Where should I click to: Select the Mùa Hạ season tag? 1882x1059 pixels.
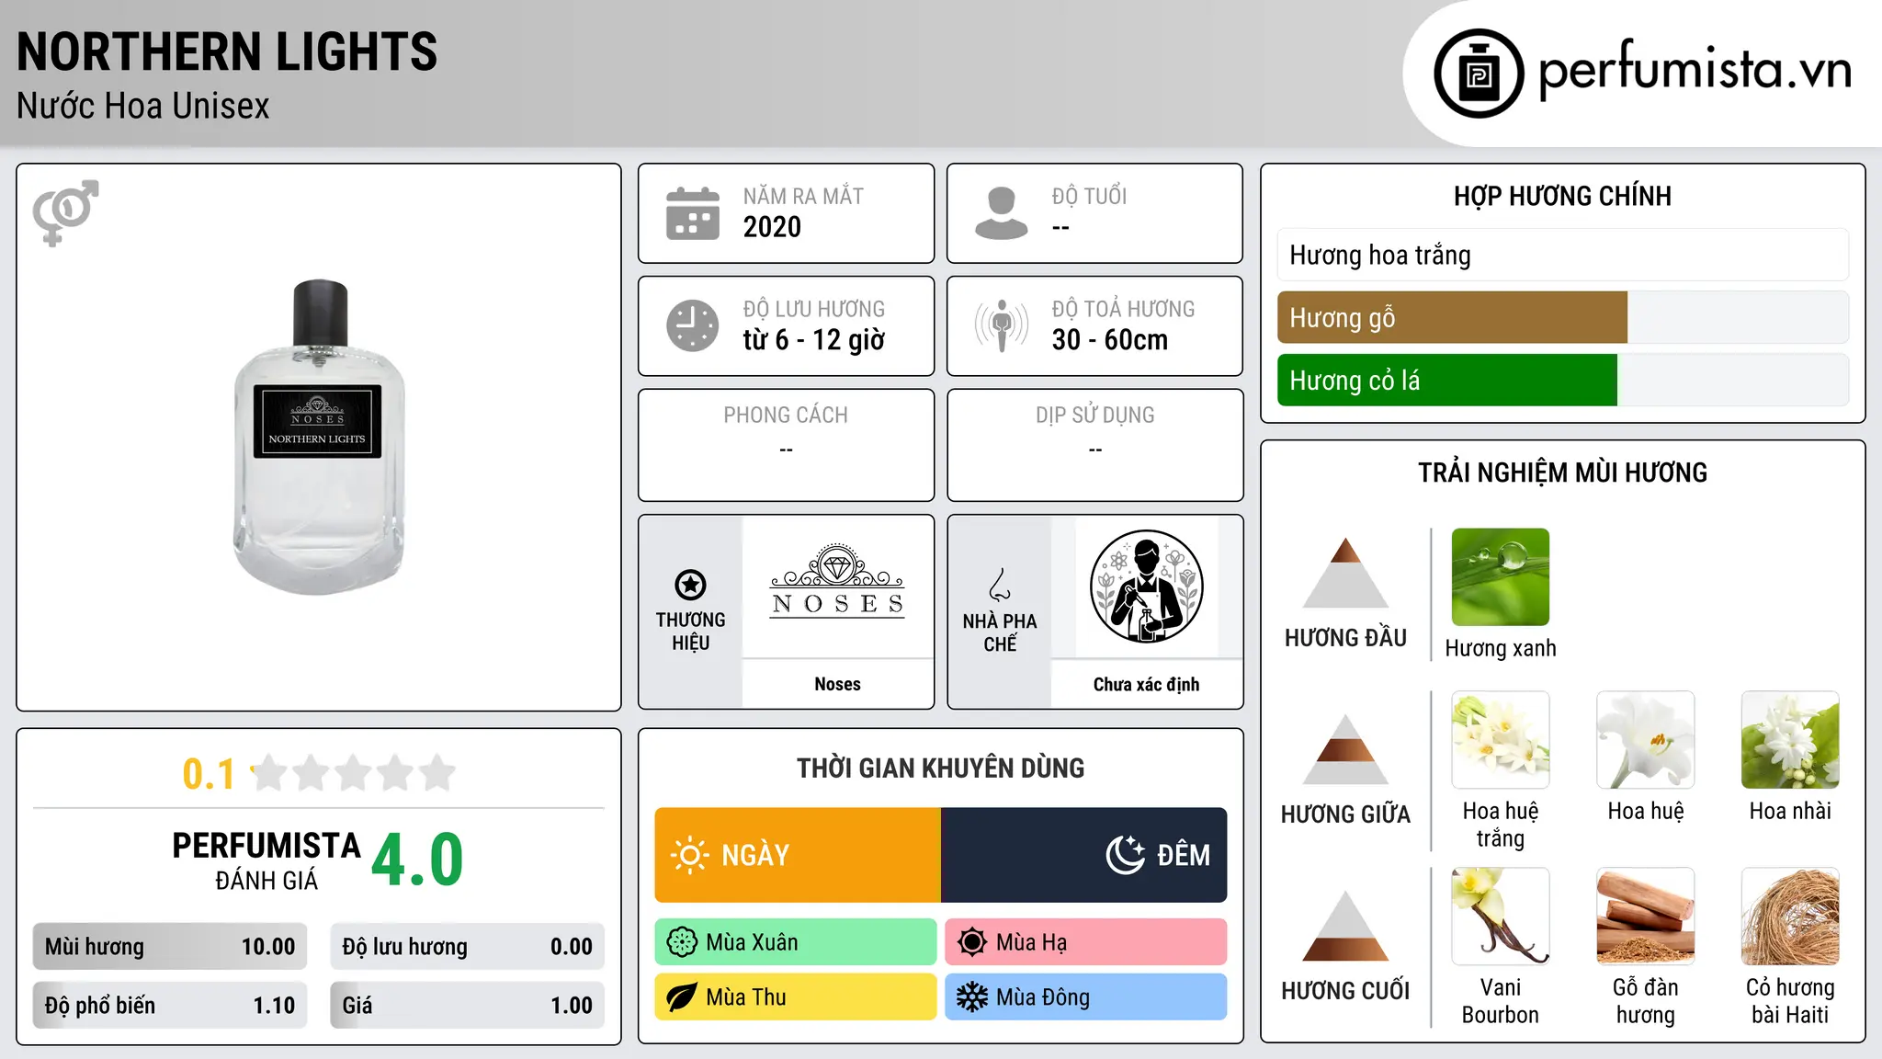pos(1086,942)
